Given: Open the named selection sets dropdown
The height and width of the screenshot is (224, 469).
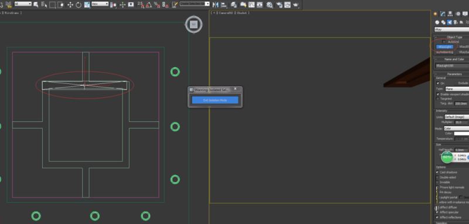Looking at the screenshot, I should point(195,4).
